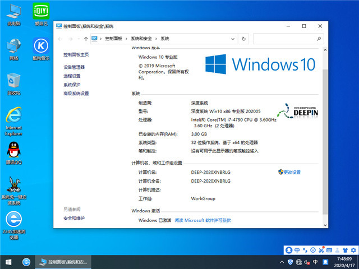Viewport: 359px width, 269px height.
Task: Open 远程设置 from the sidebar
Action: 72,76
